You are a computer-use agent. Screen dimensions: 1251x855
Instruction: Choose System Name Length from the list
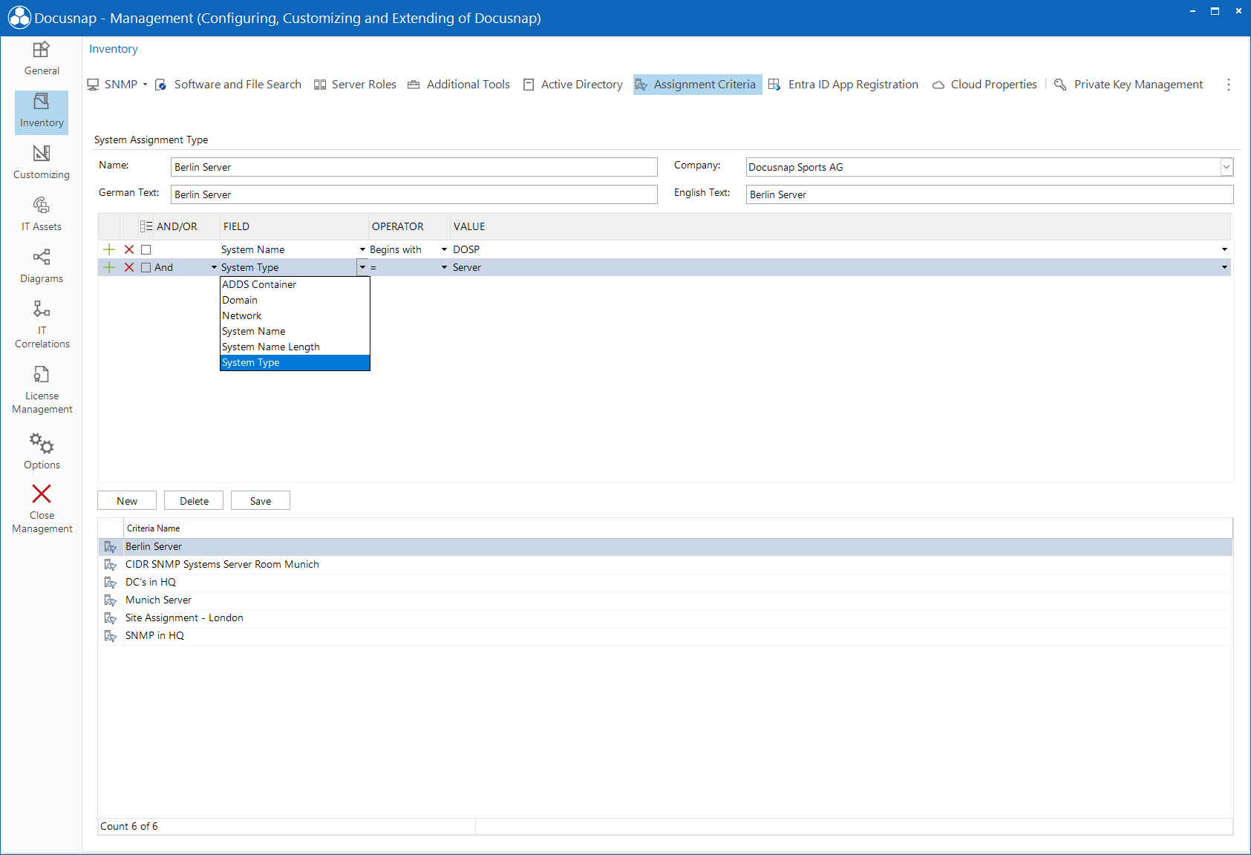pyautogui.click(x=295, y=347)
